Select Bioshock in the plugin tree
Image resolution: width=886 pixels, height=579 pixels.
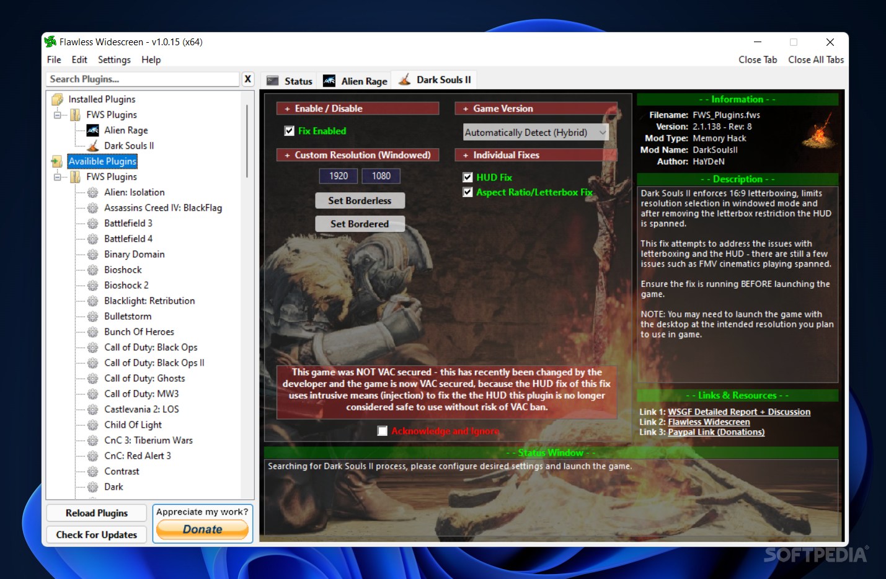(123, 270)
